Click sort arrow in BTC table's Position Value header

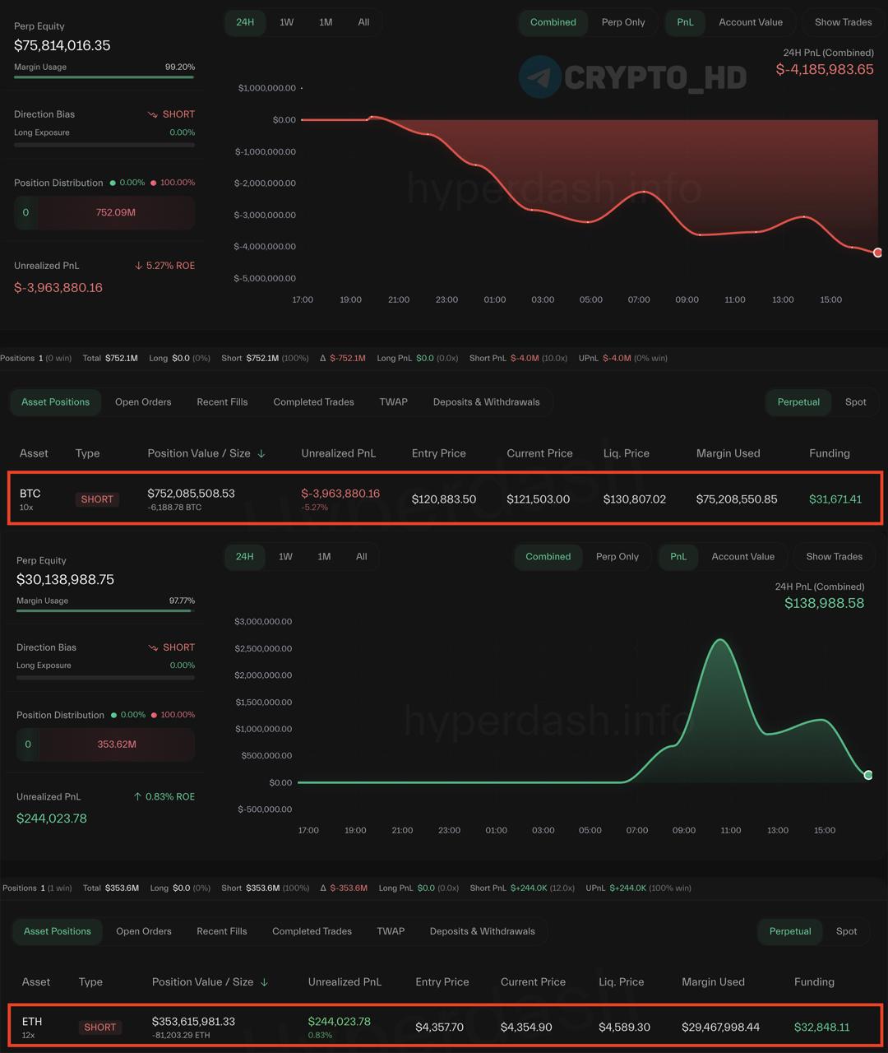tap(261, 453)
